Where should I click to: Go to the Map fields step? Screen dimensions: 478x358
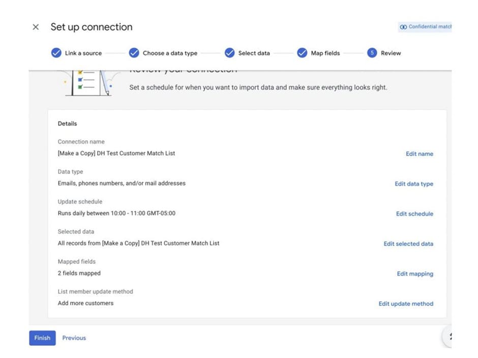325,53
